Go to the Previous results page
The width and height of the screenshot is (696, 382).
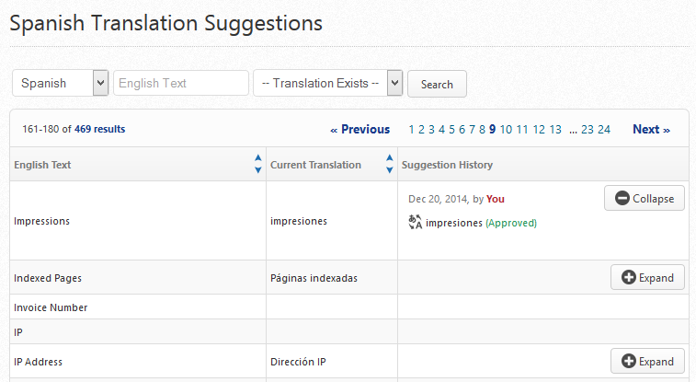[359, 130]
